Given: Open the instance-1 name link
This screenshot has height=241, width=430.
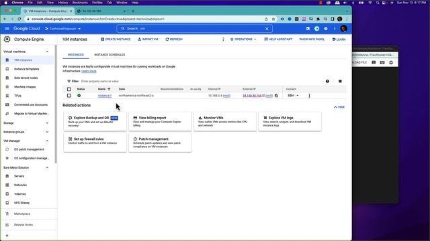Looking at the screenshot, I should [105, 96].
